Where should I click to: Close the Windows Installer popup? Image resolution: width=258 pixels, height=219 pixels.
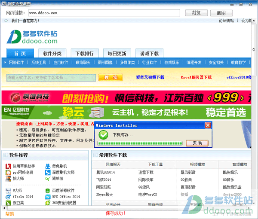208,125
